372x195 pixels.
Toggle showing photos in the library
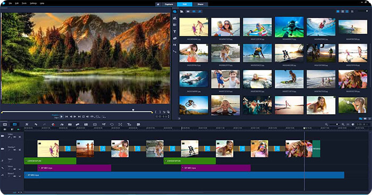(x=194, y=11)
